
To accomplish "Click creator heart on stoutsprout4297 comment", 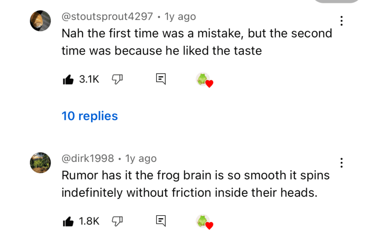I will coord(204,80).
